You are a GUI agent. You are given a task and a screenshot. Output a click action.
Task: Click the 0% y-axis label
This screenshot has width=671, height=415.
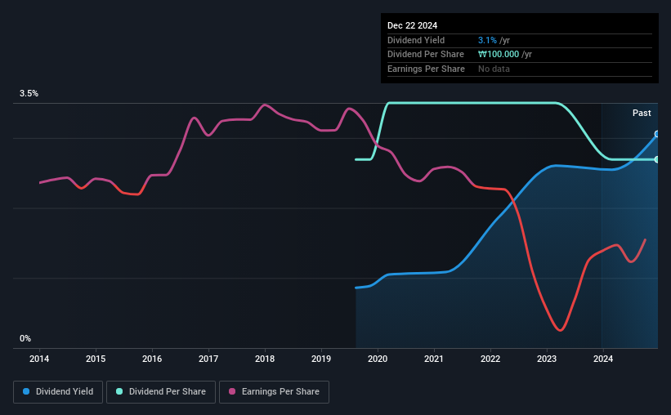(x=25, y=338)
